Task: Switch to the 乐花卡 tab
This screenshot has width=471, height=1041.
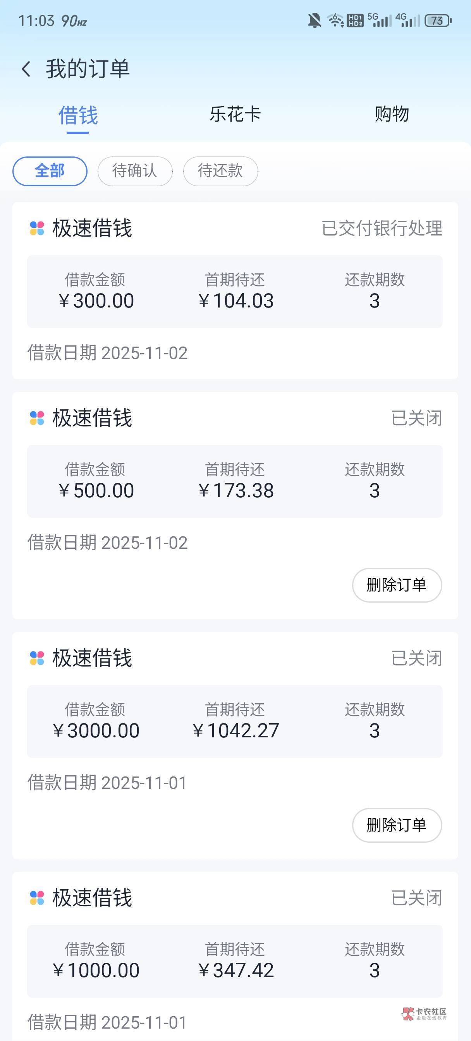Action: tap(235, 114)
